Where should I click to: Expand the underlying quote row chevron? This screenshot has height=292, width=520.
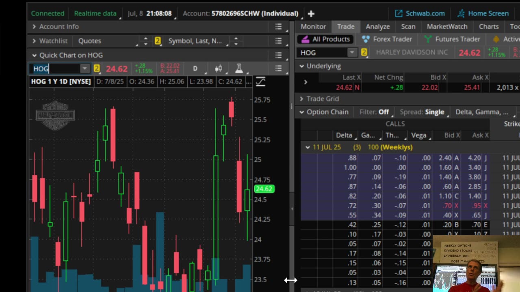305,82
